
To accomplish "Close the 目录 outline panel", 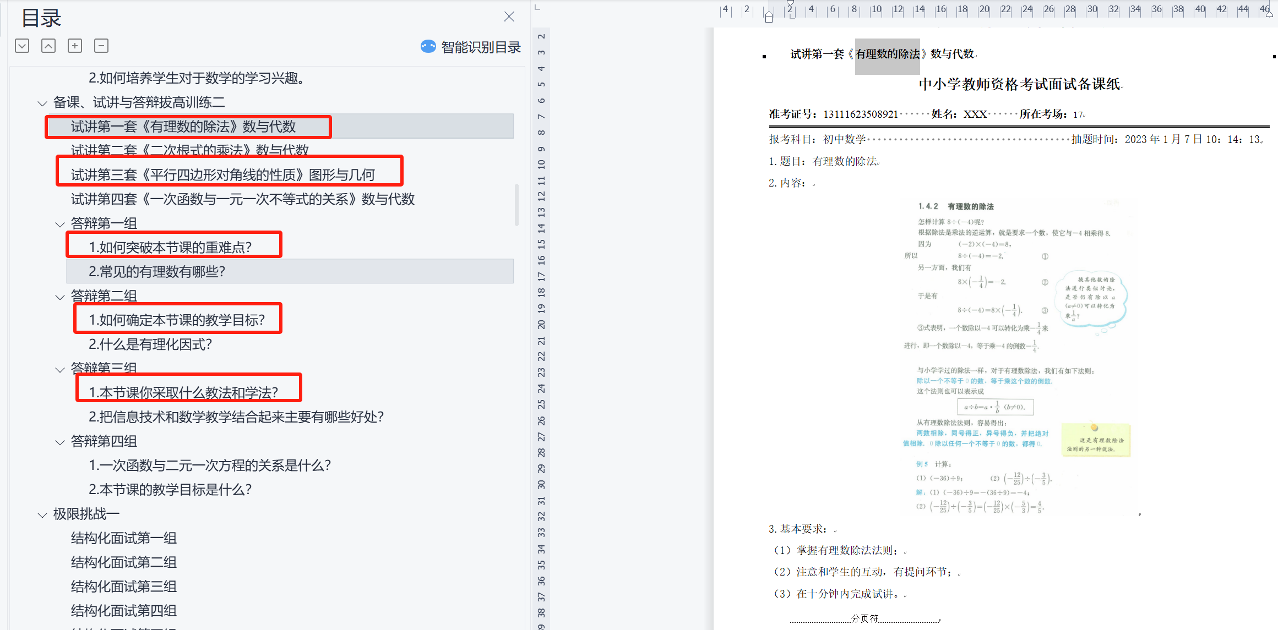I will click(x=509, y=17).
